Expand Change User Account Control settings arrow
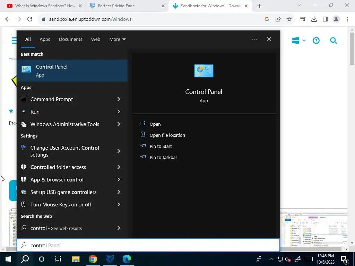Screen dimensions: 355x266 (x=119, y=151)
